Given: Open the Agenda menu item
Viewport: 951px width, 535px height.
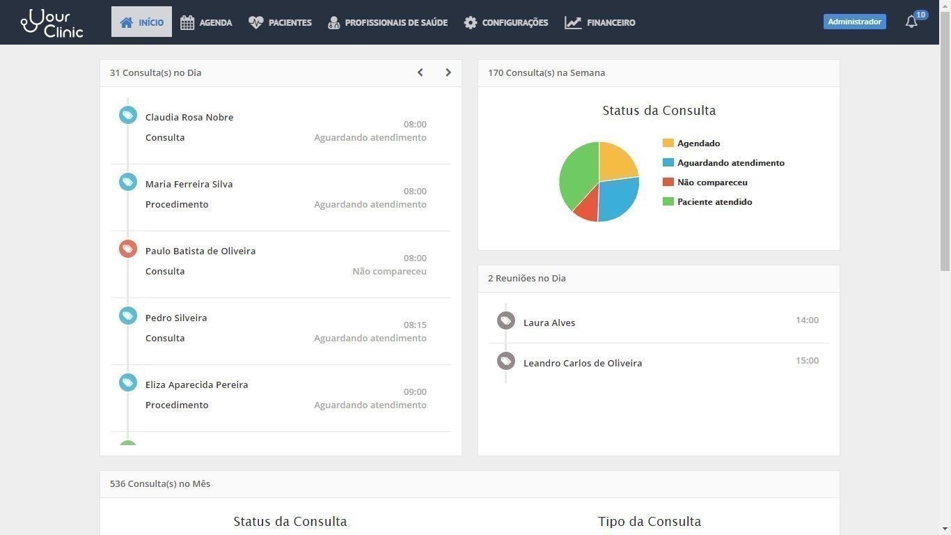Looking at the screenshot, I should pyautogui.click(x=206, y=22).
